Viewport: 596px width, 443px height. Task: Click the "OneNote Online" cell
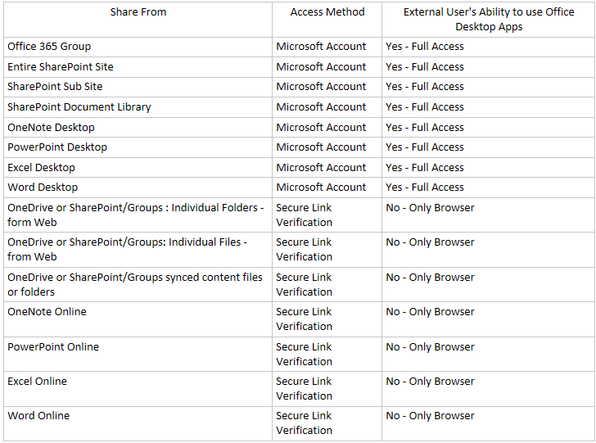pos(47,312)
